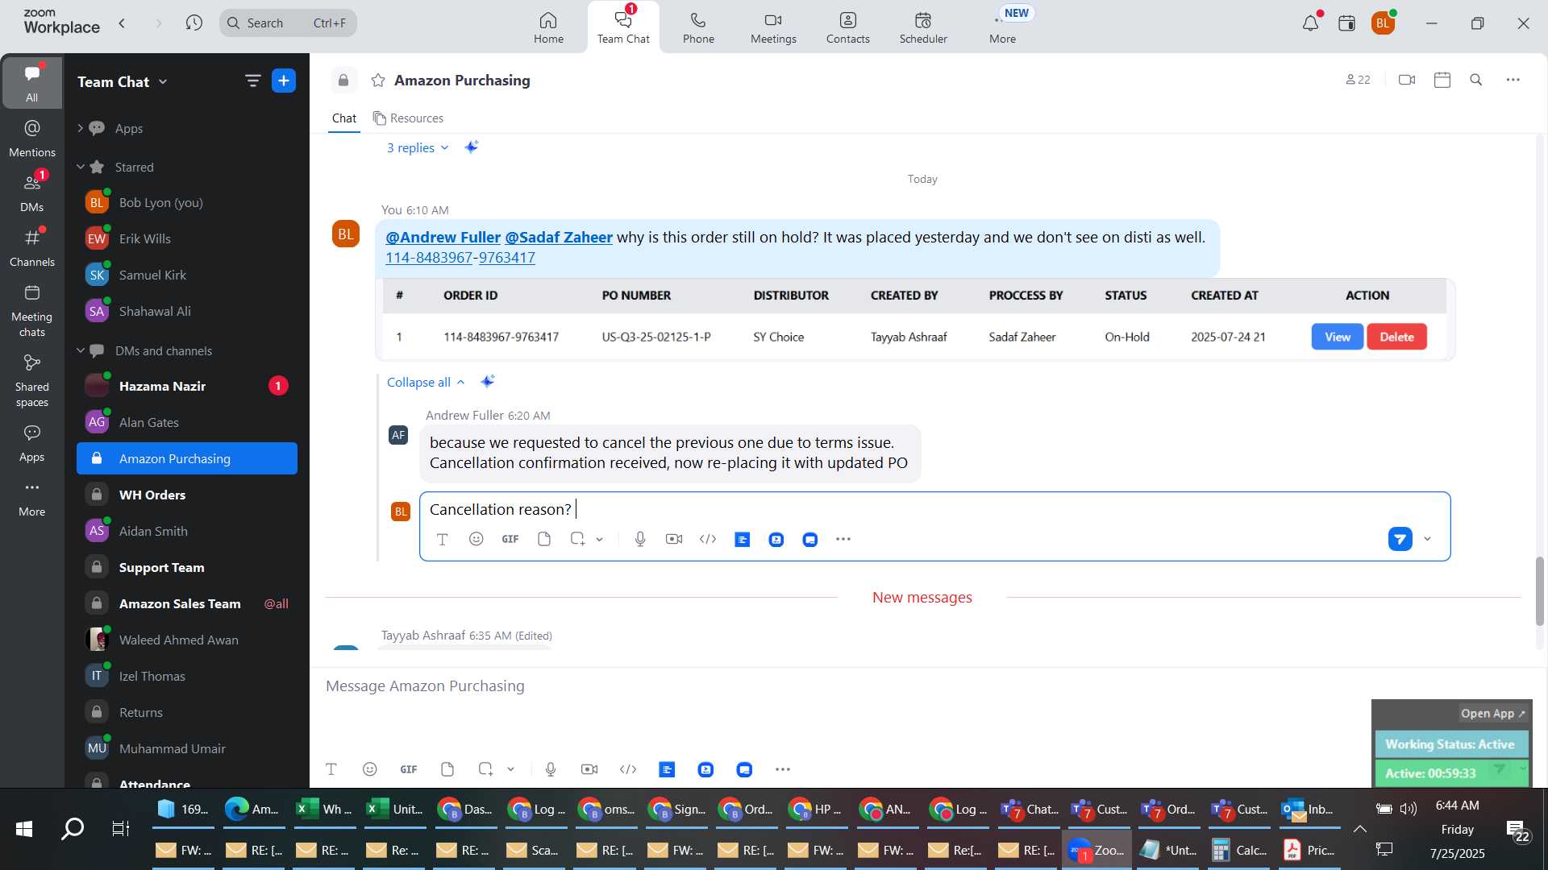Open Windows taskbar search
The height and width of the screenshot is (870, 1548).
tap(73, 829)
